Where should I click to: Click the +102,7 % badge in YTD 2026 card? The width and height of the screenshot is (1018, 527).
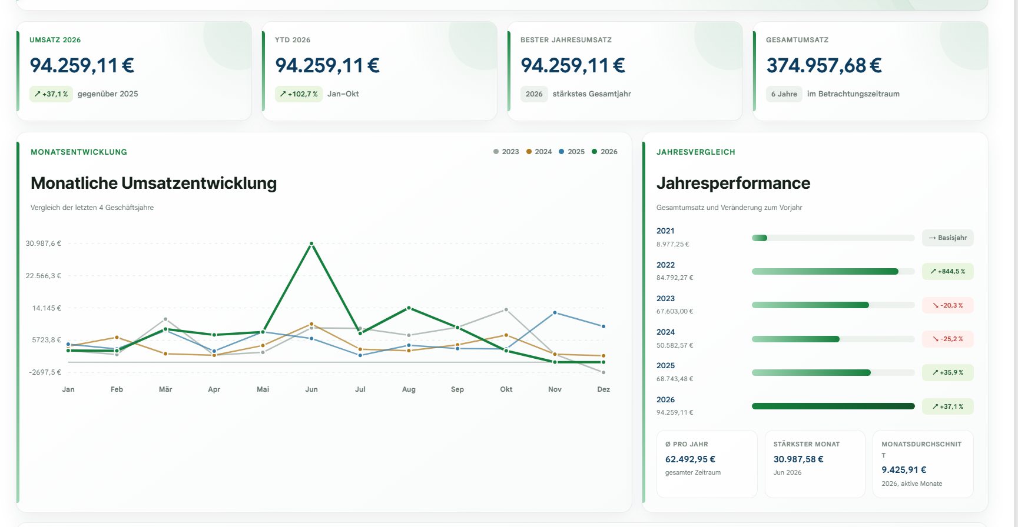299,94
